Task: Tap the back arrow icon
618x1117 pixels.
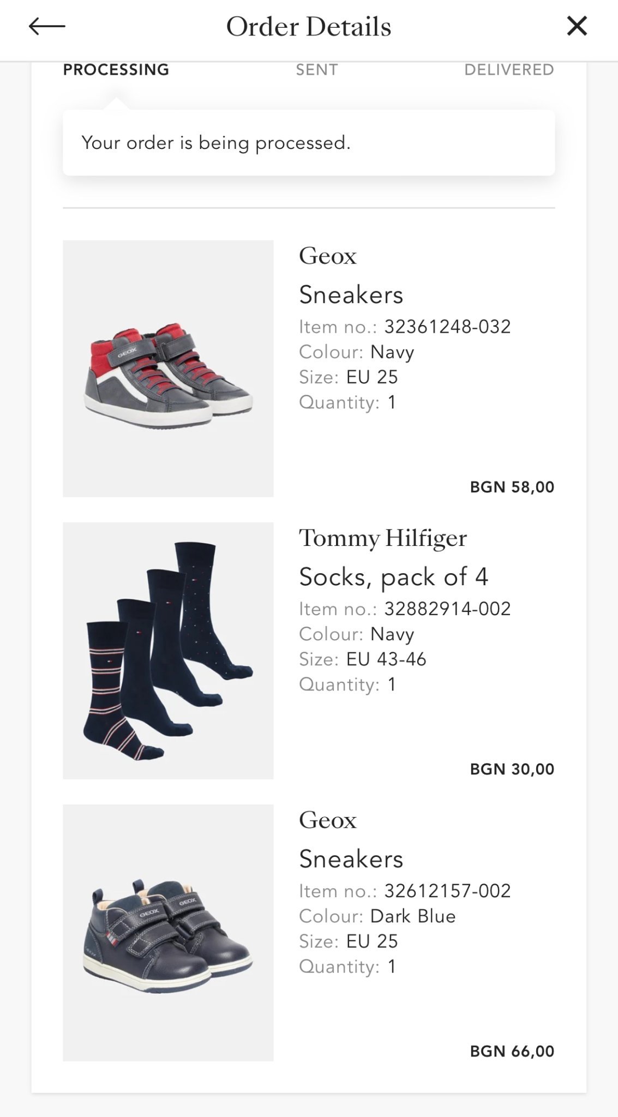Action: tap(47, 26)
